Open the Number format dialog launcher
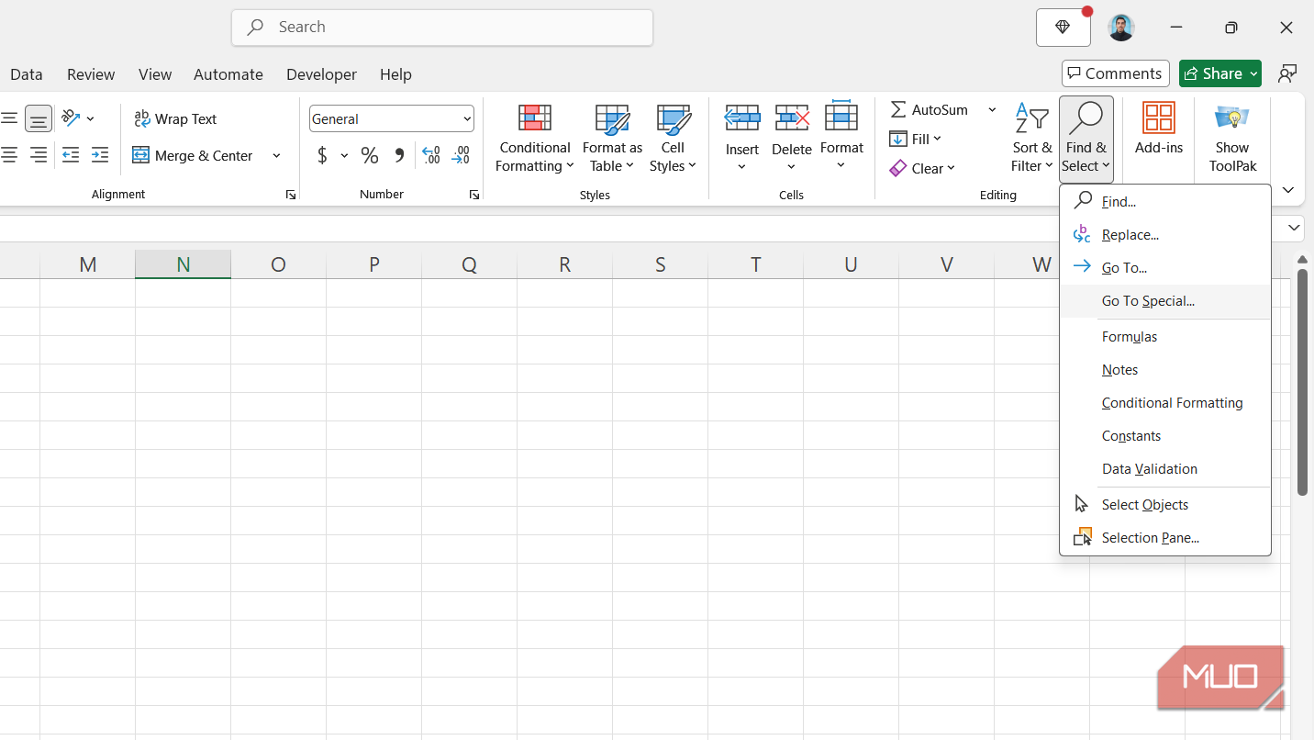The image size is (1314, 740). pyautogui.click(x=473, y=195)
